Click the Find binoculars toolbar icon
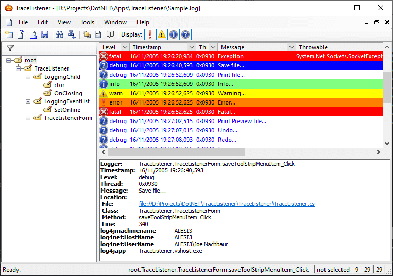This screenshot has height=276, width=393. tap(59, 34)
